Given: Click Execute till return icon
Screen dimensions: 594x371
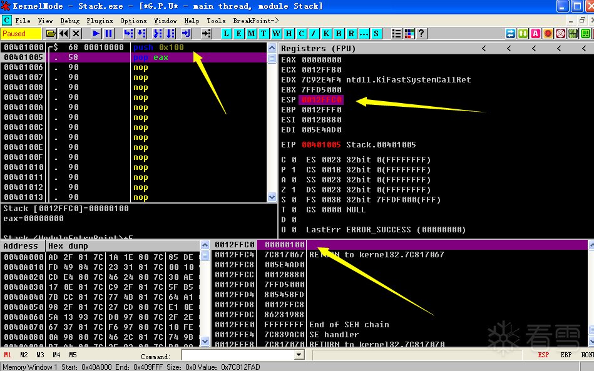Looking at the screenshot, I should [186, 34].
